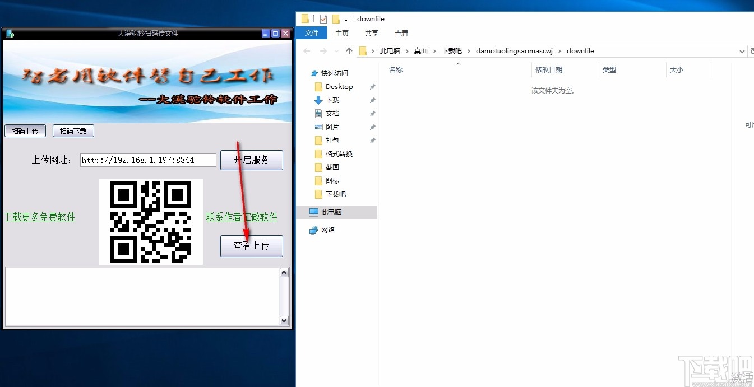Unpin 下载 from quick access
Image resolution: width=754 pixels, height=387 pixels.
[372, 100]
